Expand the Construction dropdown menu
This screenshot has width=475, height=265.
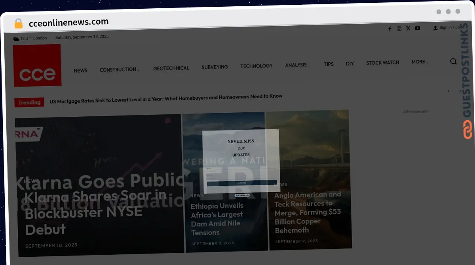click(119, 70)
